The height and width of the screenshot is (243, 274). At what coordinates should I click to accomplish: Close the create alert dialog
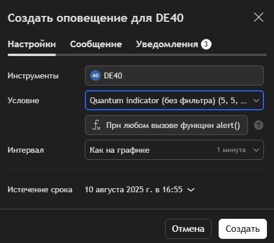[259, 17]
